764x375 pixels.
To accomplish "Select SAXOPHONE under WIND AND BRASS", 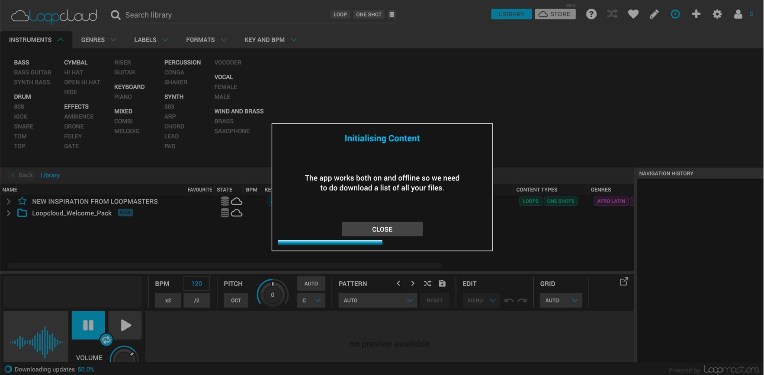I will (x=232, y=131).
